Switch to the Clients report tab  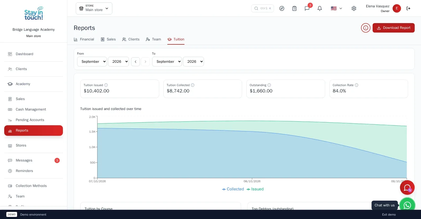click(x=131, y=39)
